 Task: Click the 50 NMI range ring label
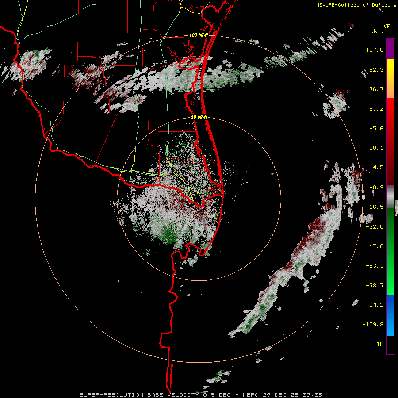pyautogui.click(x=199, y=117)
